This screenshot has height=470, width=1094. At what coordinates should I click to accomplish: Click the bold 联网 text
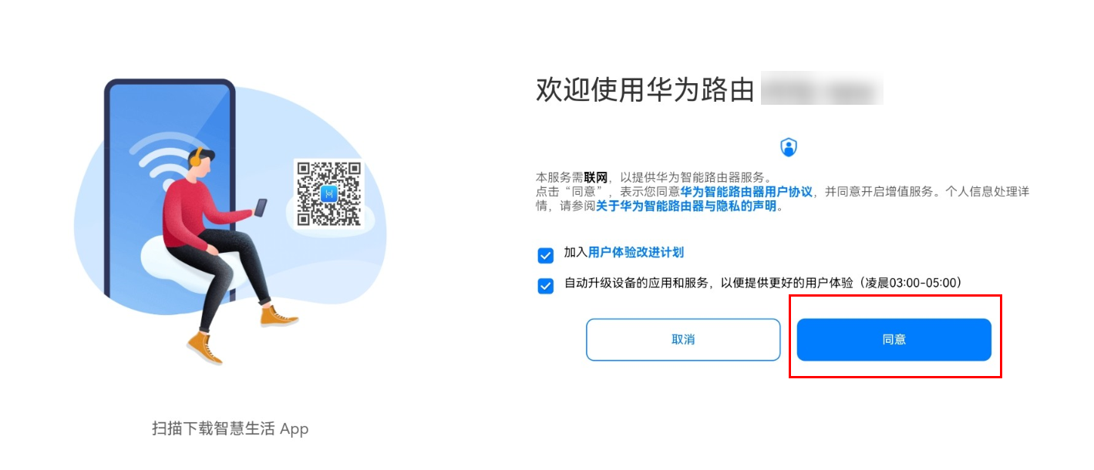(596, 177)
